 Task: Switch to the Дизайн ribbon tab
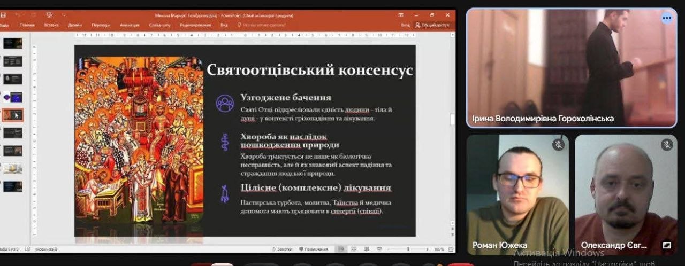(75, 25)
